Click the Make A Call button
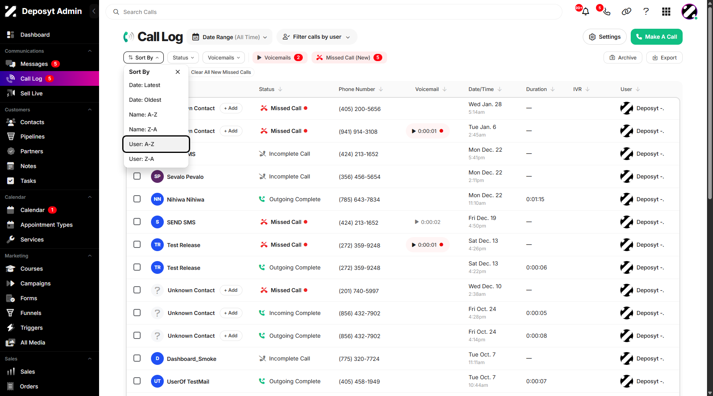Image resolution: width=713 pixels, height=396 pixels. point(656,37)
